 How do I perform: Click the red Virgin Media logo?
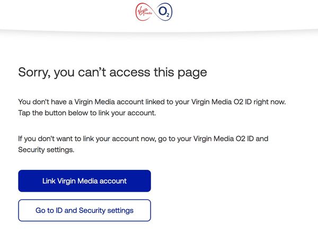pyautogui.click(x=144, y=12)
